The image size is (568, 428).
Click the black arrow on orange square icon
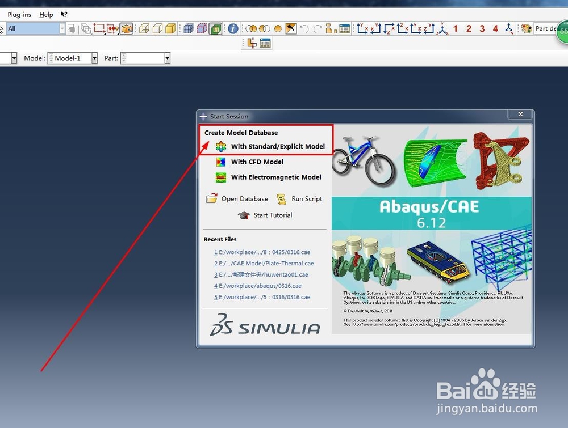click(x=291, y=28)
